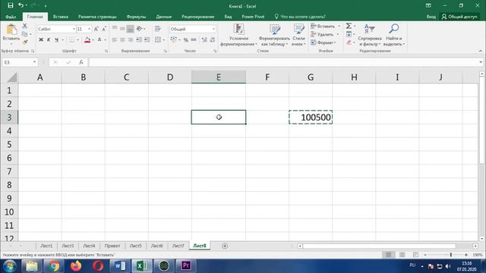Toggle Italic (К) formatting
Viewport: 486px width, 273px height.
[49, 40]
